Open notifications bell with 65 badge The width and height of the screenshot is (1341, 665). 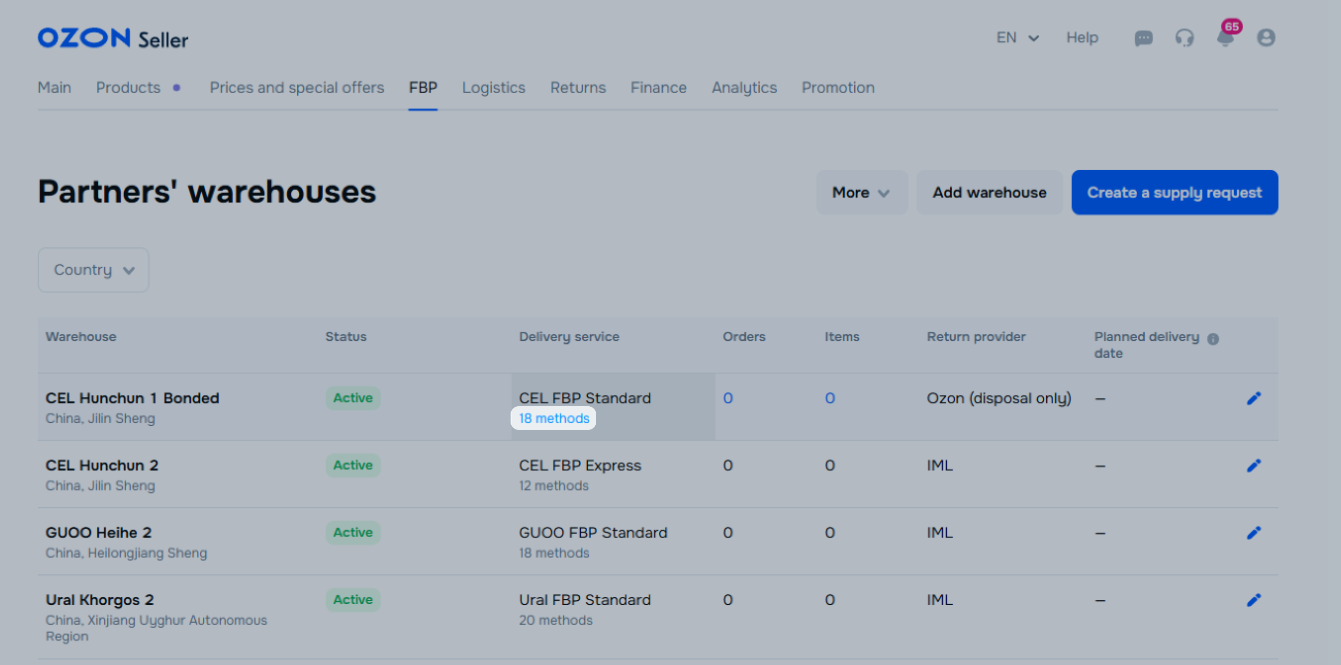pyautogui.click(x=1225, y=38)
